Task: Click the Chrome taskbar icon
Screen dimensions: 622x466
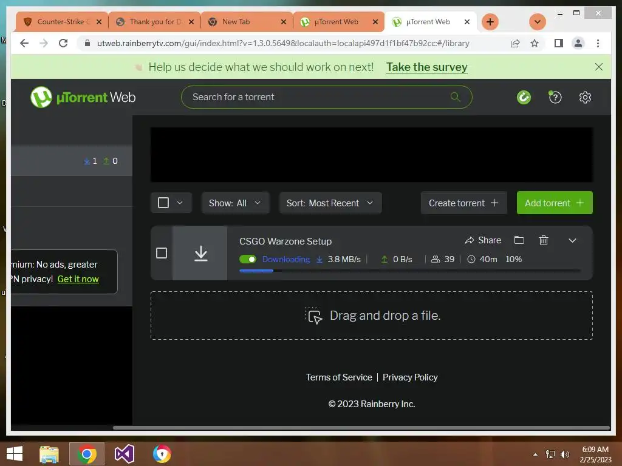Action: click(x=87, y=454)
